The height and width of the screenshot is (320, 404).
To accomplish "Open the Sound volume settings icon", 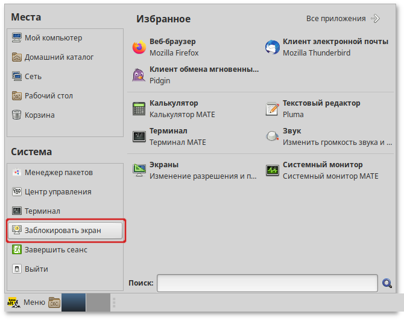I will (273, 136).
